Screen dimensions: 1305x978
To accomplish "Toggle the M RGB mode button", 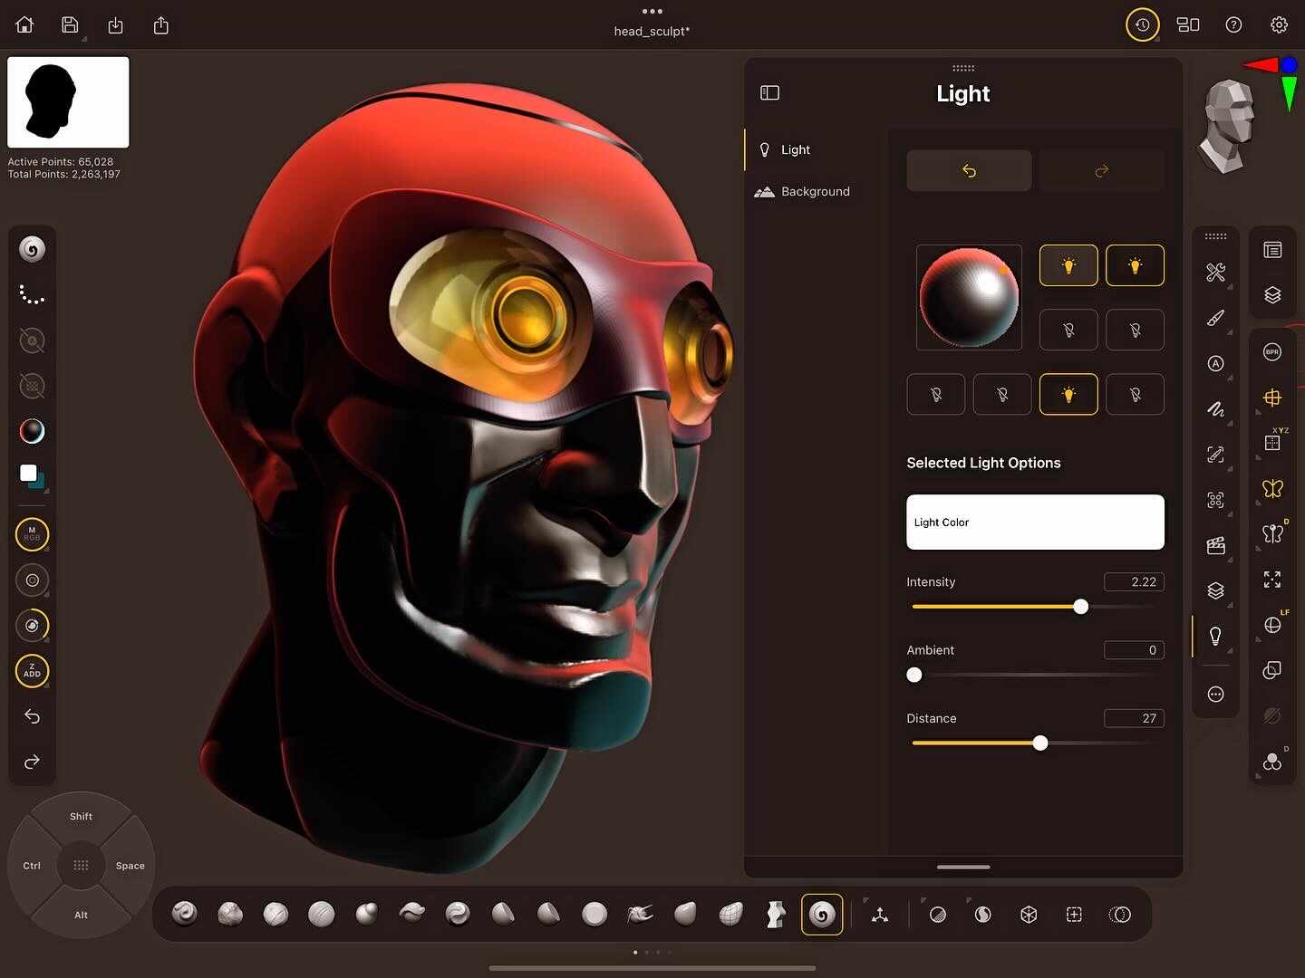I will click(x=32, y=534).
